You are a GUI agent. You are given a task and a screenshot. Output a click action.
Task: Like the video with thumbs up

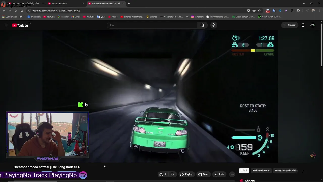(163, 174)
